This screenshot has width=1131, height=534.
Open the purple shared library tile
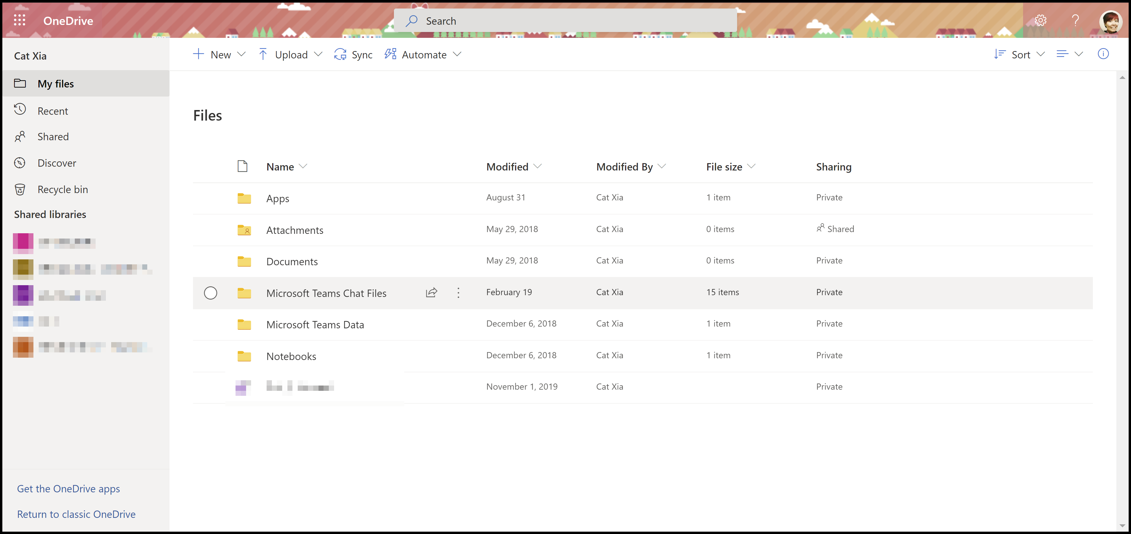click(x=23, y=295)
